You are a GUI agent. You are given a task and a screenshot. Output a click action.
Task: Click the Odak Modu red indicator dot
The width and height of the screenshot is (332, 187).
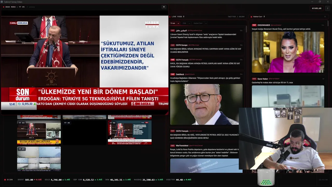coord(3,7)
